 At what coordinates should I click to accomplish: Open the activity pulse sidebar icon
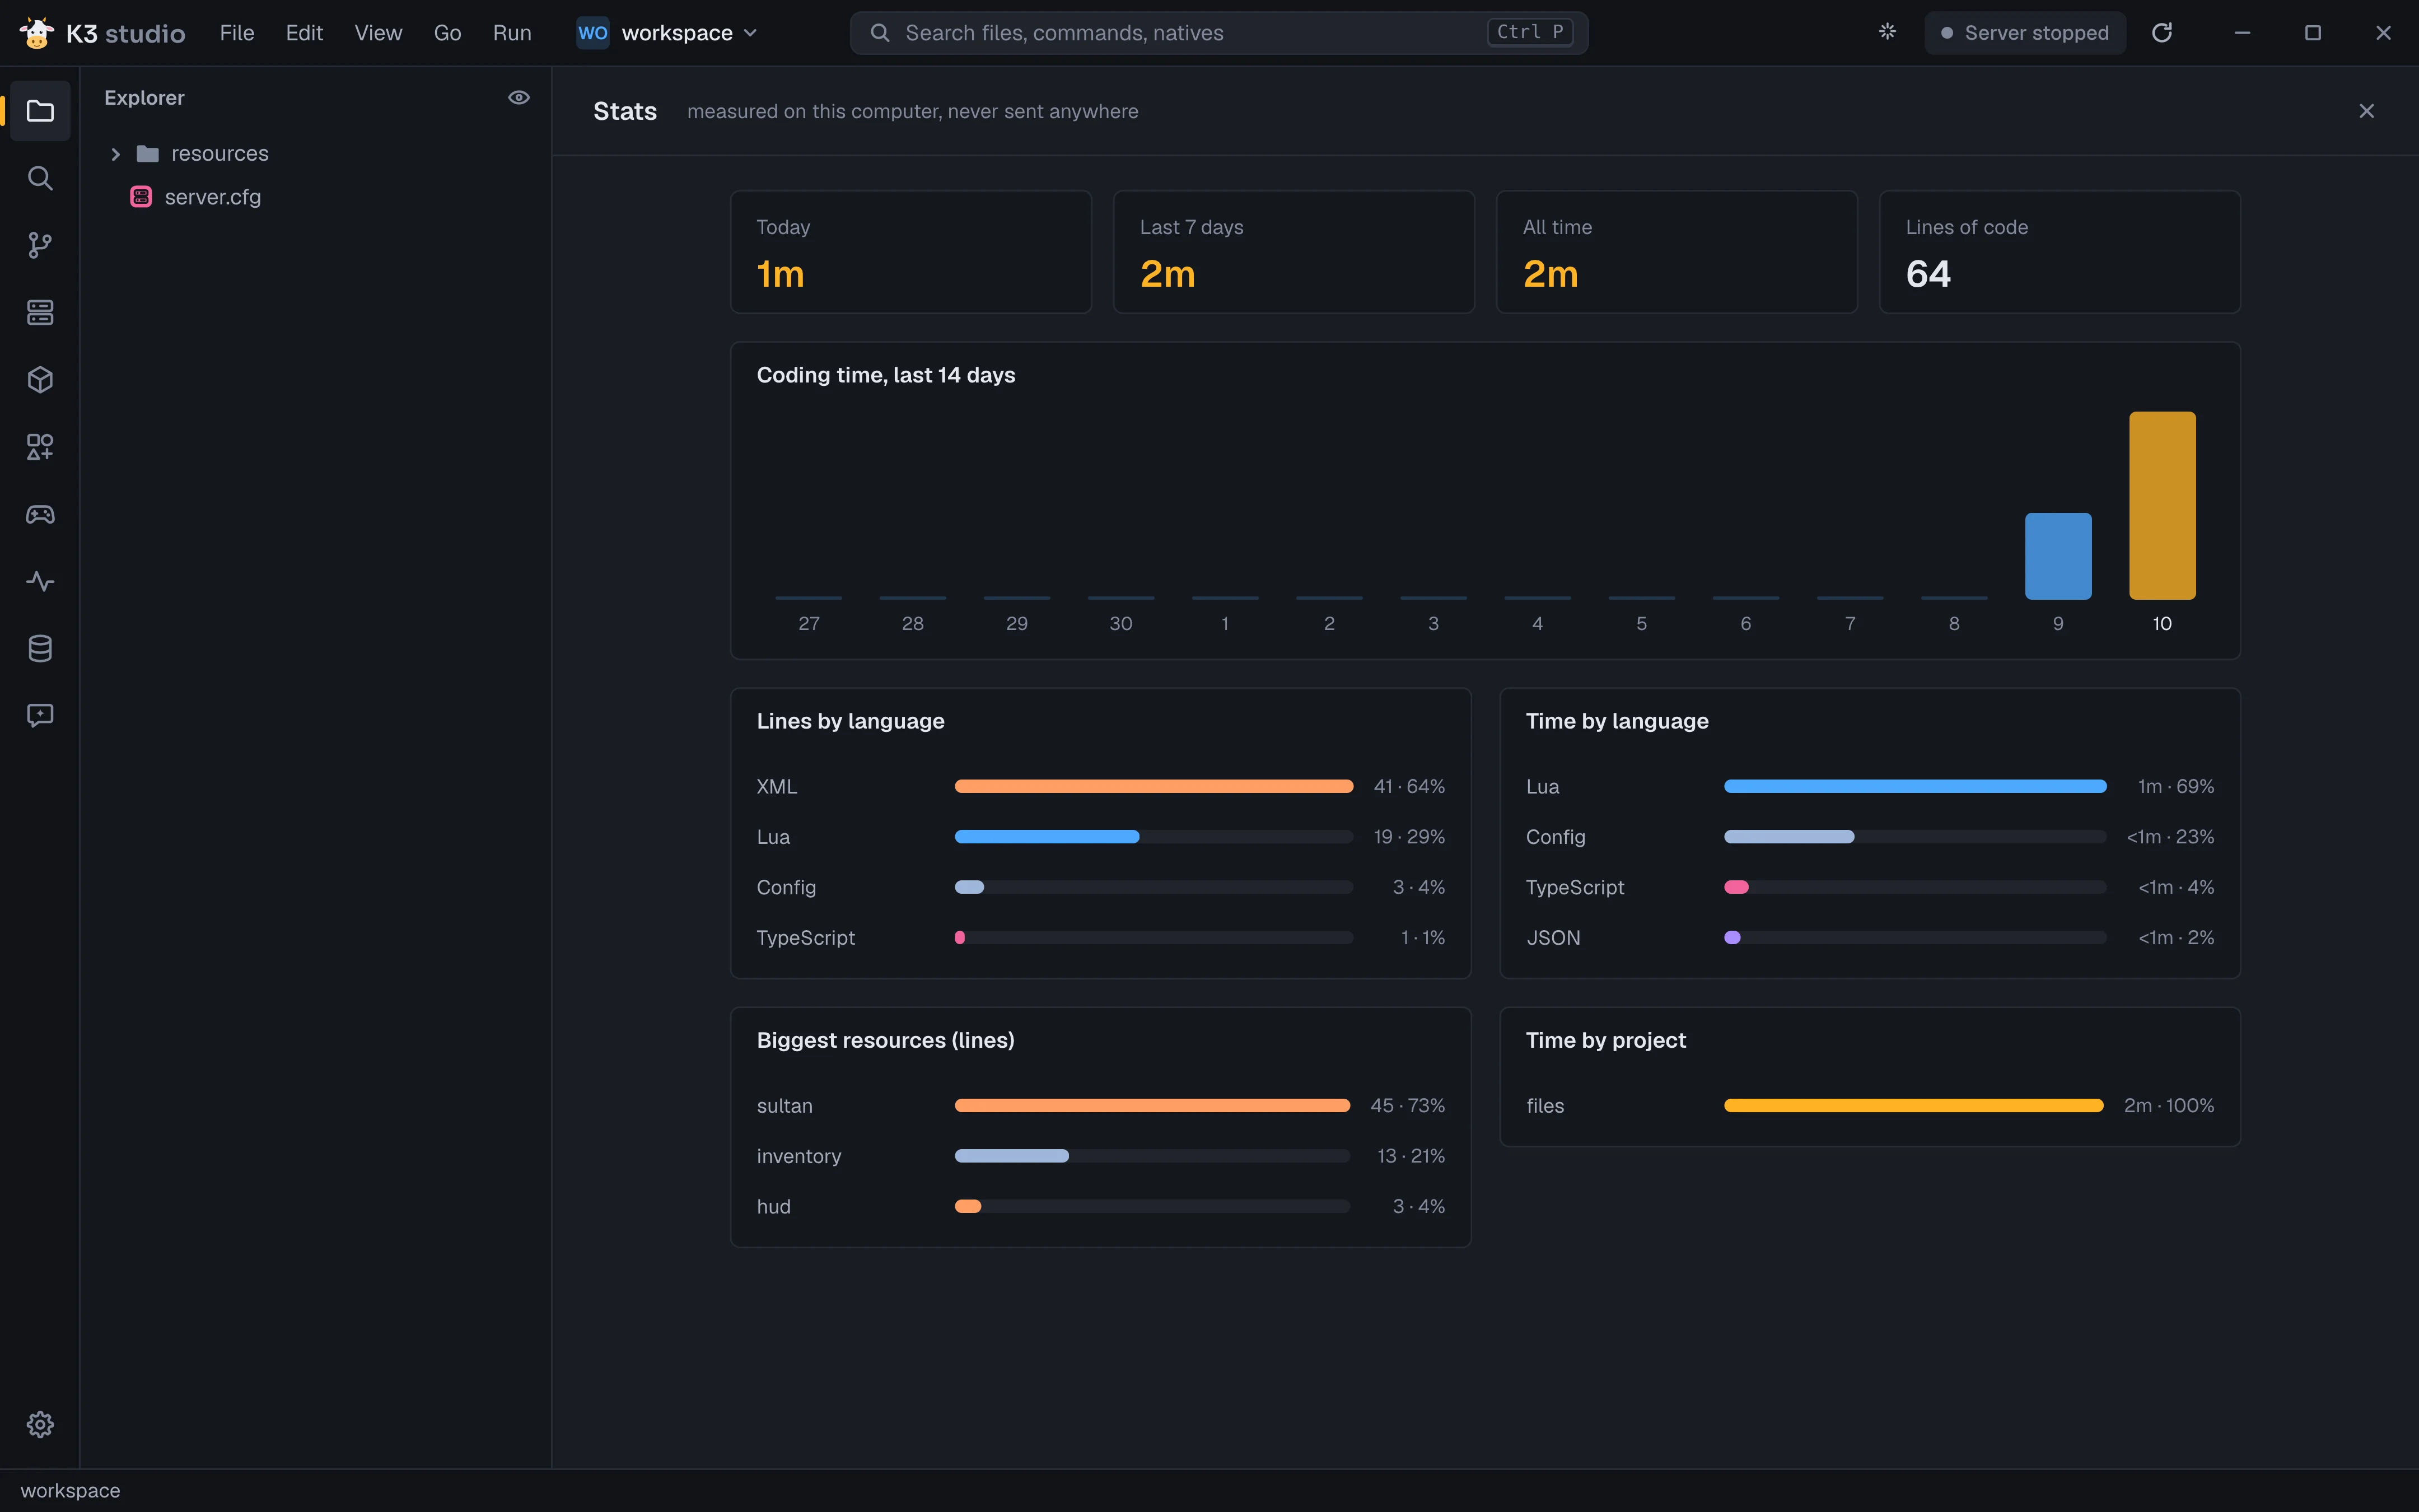[x=40, y=581]
